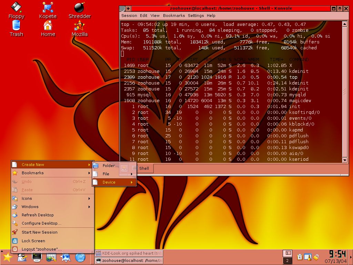Click the padlock tray icon
This screenshot has height=265, width=353.
tap(316, 257)
